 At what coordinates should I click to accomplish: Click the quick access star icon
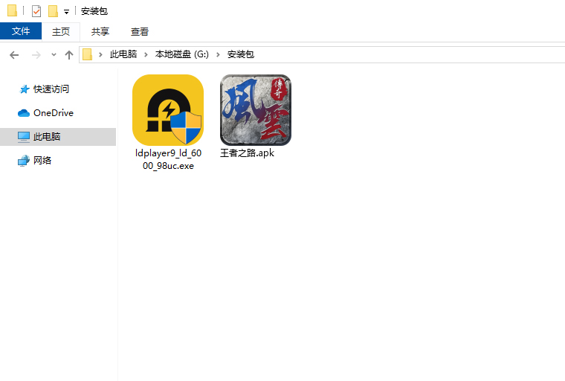(x=24, y=89)
